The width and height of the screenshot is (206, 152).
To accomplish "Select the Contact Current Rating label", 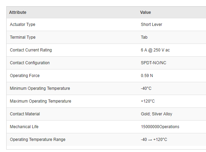I will [31, 50].
